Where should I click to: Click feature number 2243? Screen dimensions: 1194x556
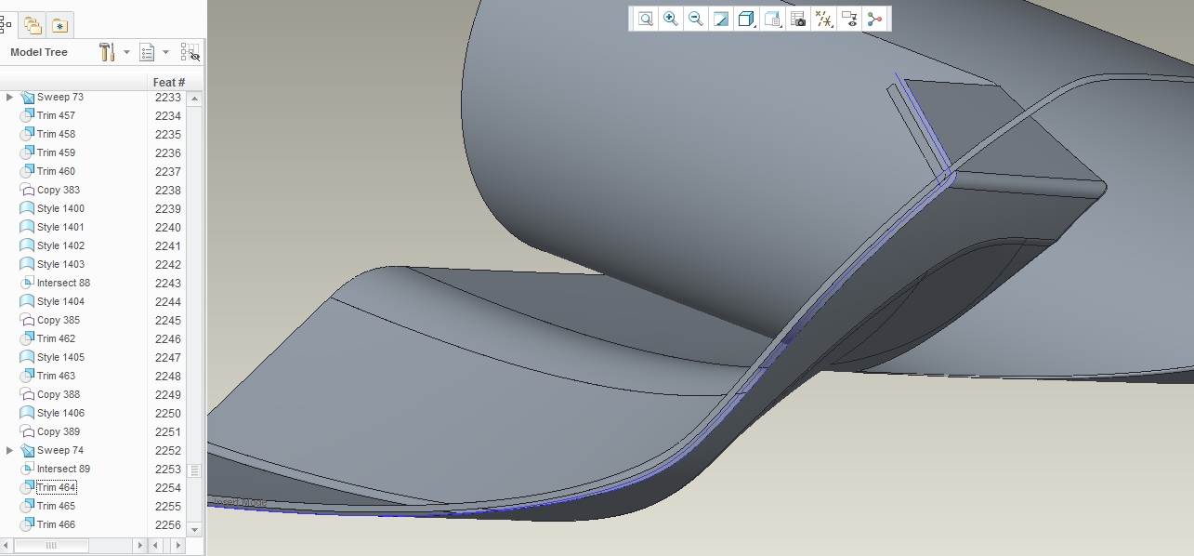tap(167, 283)
